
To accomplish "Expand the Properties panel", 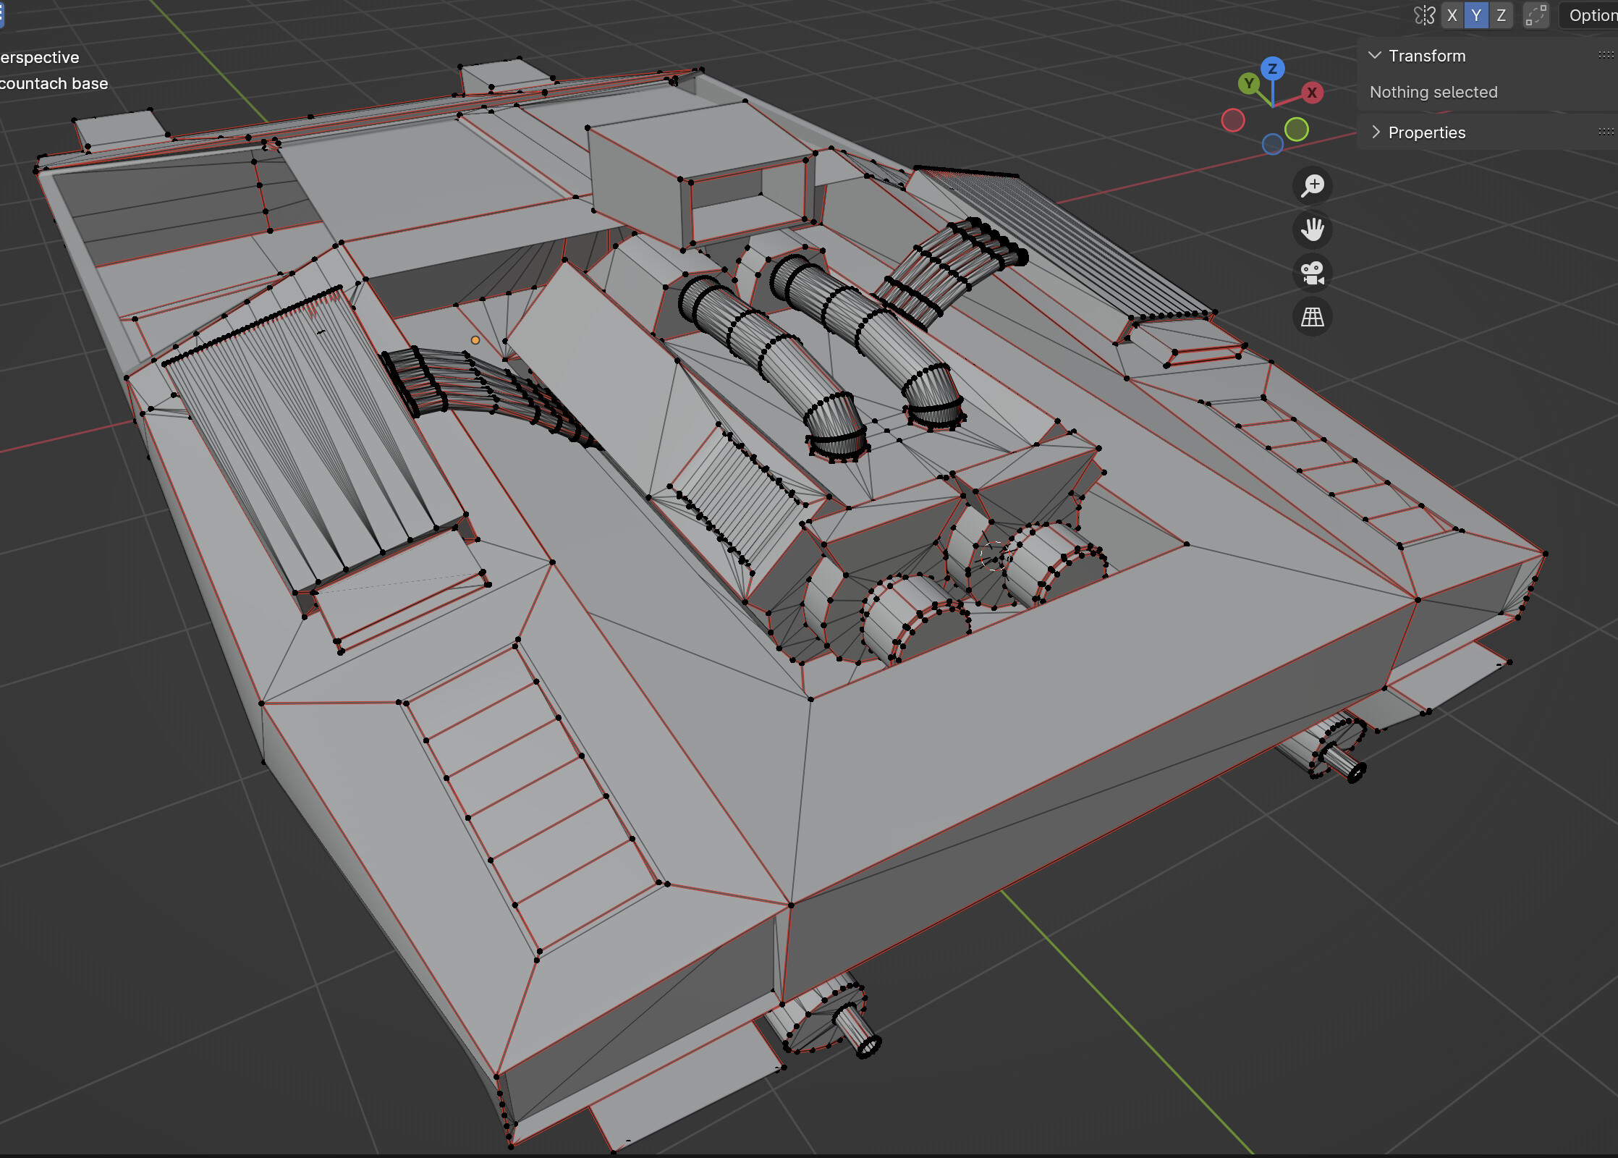I will [1375, 132].
